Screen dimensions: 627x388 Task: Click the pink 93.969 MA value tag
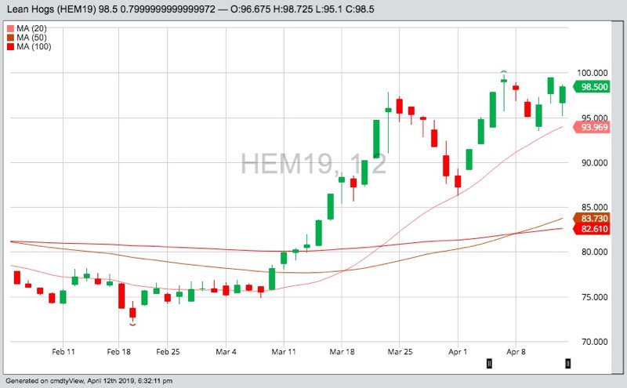[592, 127]
